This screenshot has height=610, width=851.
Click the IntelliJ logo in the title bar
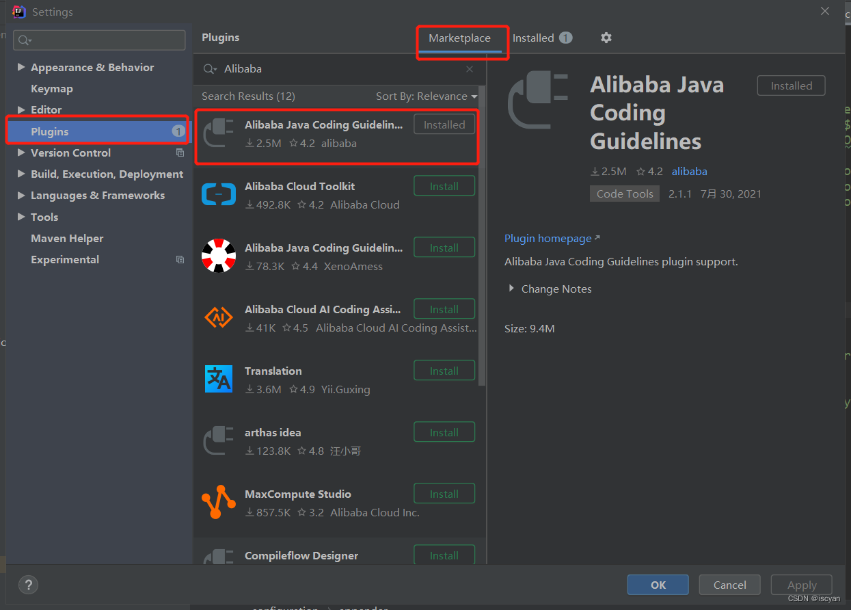pos(19,12)
